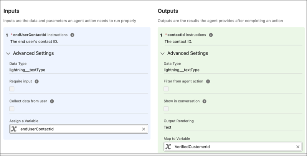Click the Output Rendering value Text

[x=167, y=127]
